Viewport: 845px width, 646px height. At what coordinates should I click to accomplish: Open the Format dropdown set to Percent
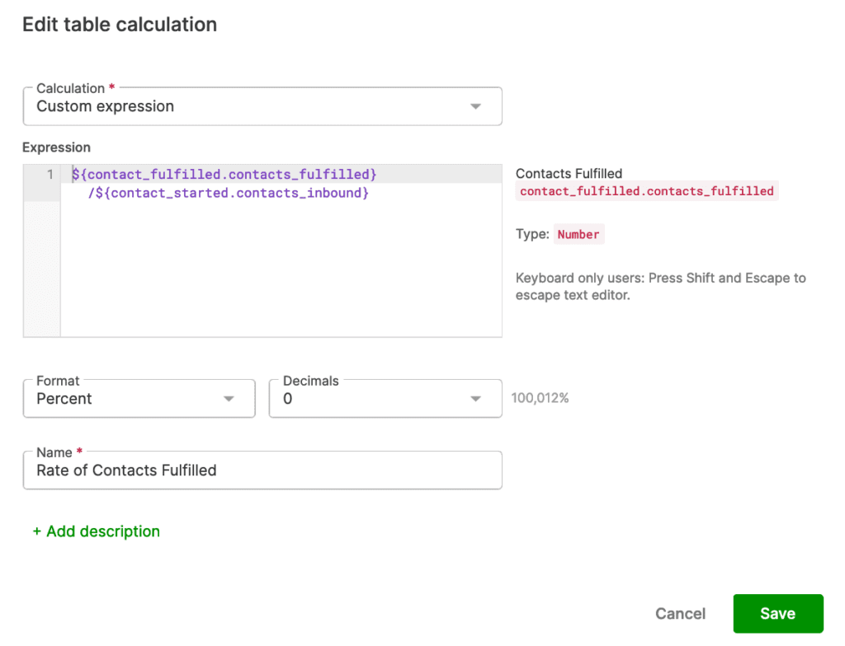pos(139,398)
